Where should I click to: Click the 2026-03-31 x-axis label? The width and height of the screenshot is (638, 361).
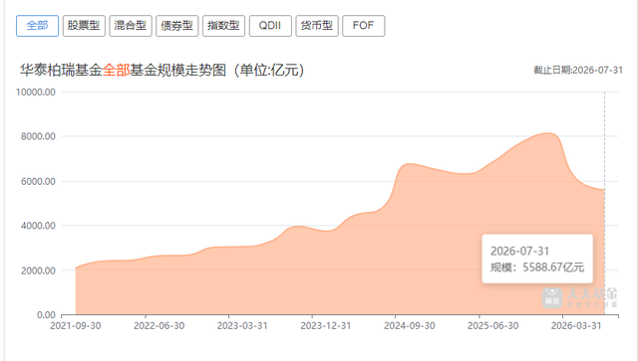pos(576,326)
